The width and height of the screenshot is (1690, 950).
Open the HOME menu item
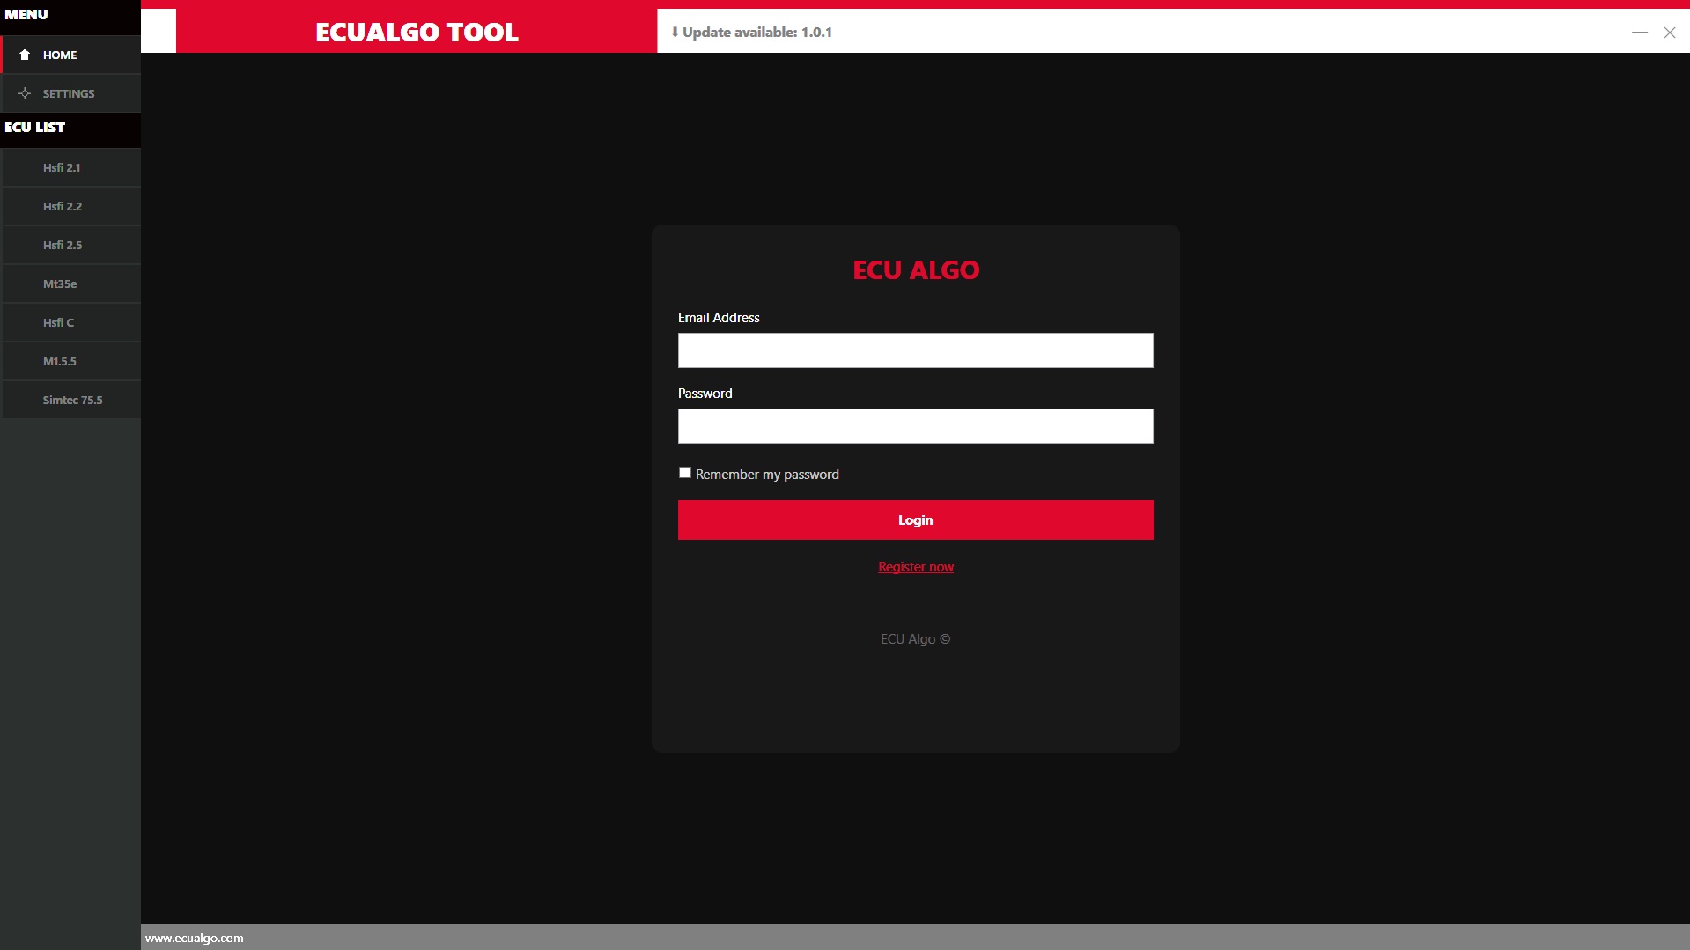[x=70, y=55]
